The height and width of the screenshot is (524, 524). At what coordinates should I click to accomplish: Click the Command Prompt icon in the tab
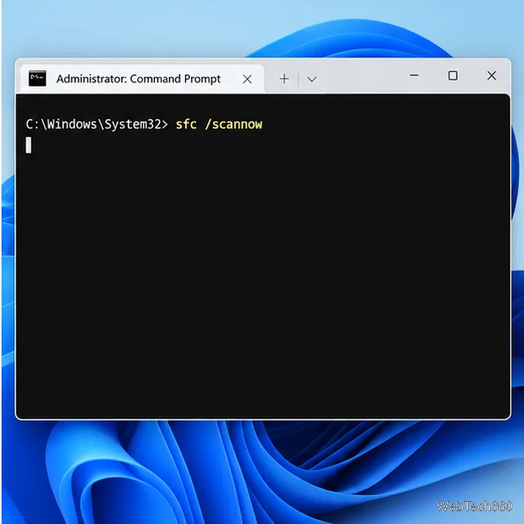[37, 78]
